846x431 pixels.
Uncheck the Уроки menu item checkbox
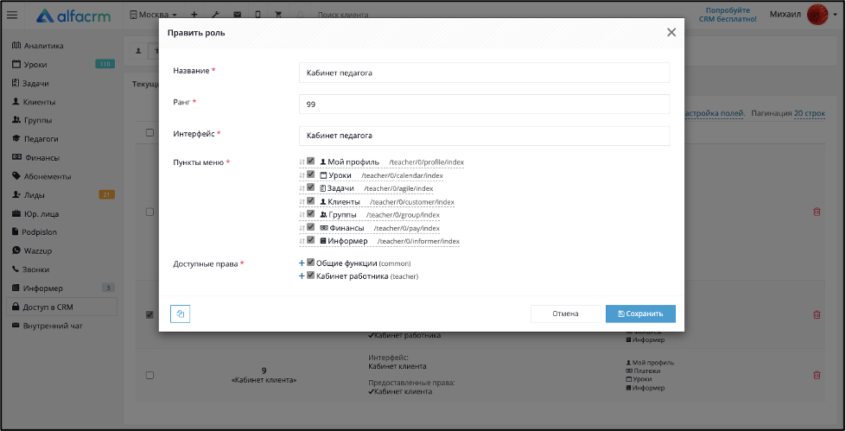(x=310, y=174)
